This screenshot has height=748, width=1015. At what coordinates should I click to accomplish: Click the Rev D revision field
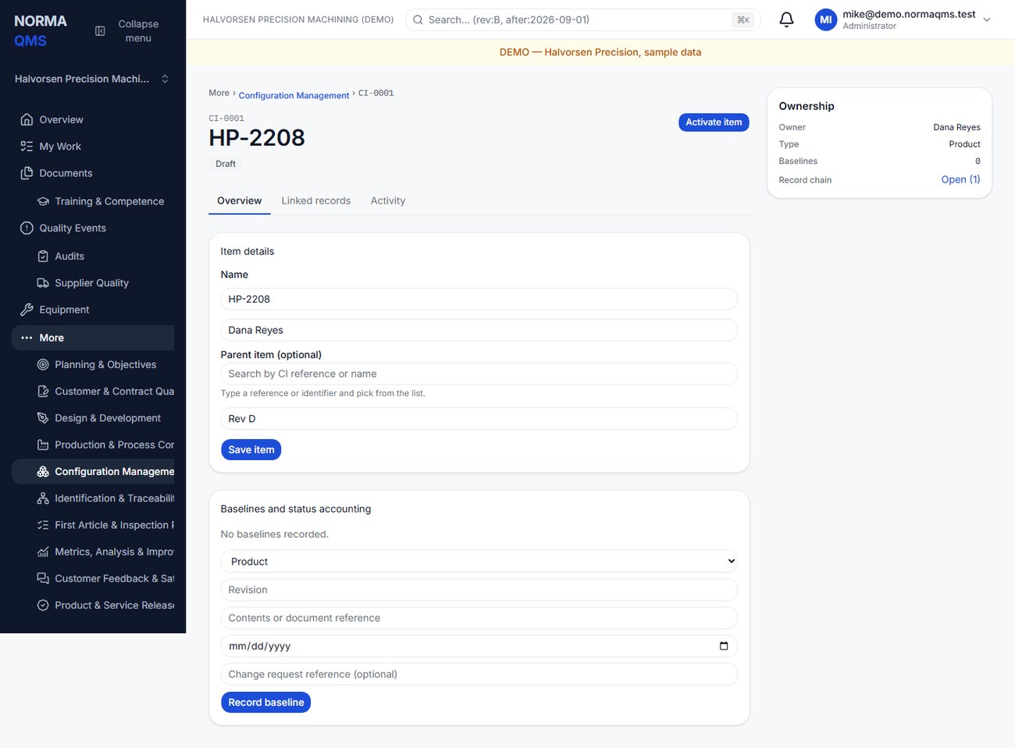tap(479, 419)
